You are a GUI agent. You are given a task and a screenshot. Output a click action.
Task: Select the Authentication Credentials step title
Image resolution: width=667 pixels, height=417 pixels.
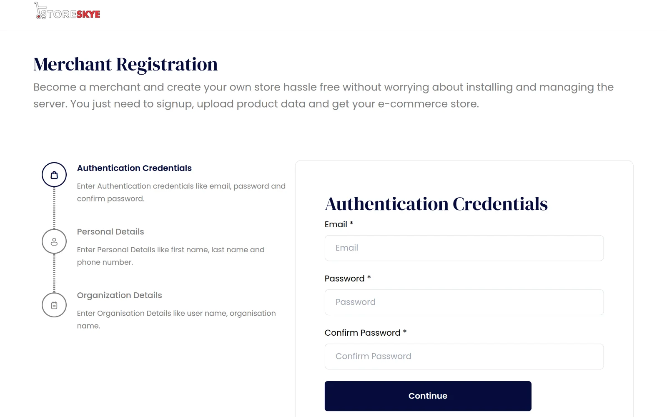pos(134,168)
